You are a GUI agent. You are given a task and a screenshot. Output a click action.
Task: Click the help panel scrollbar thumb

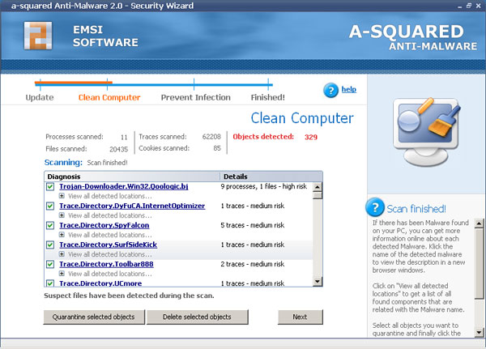[480, 263]
